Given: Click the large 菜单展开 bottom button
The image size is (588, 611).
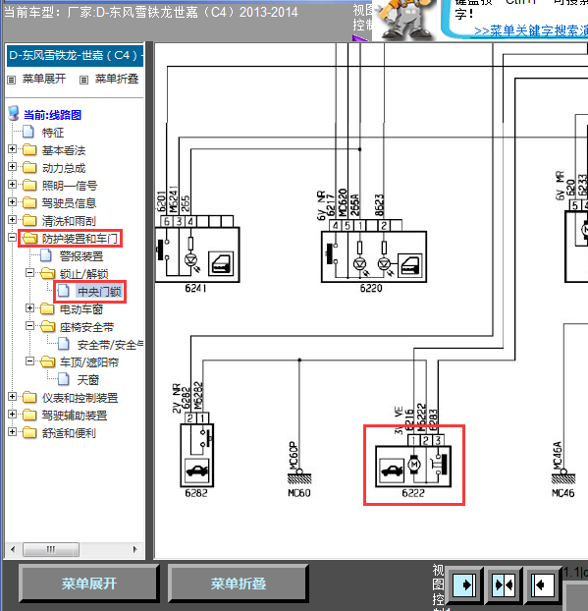Looking at the screenshot, I should click(89, 583).
